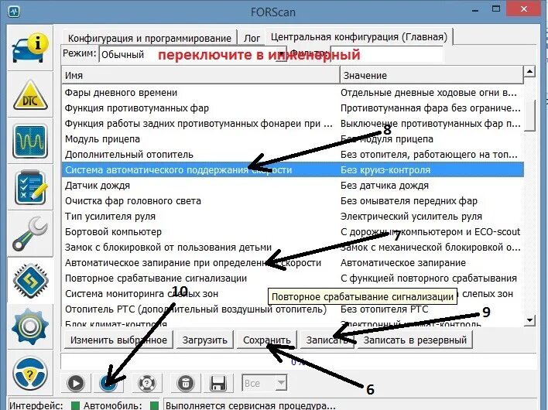Image resolution: width=548 pixels, height=410 pixels.
Task: Select row Очистка фар головного света
Action: [x=293, y=201]
